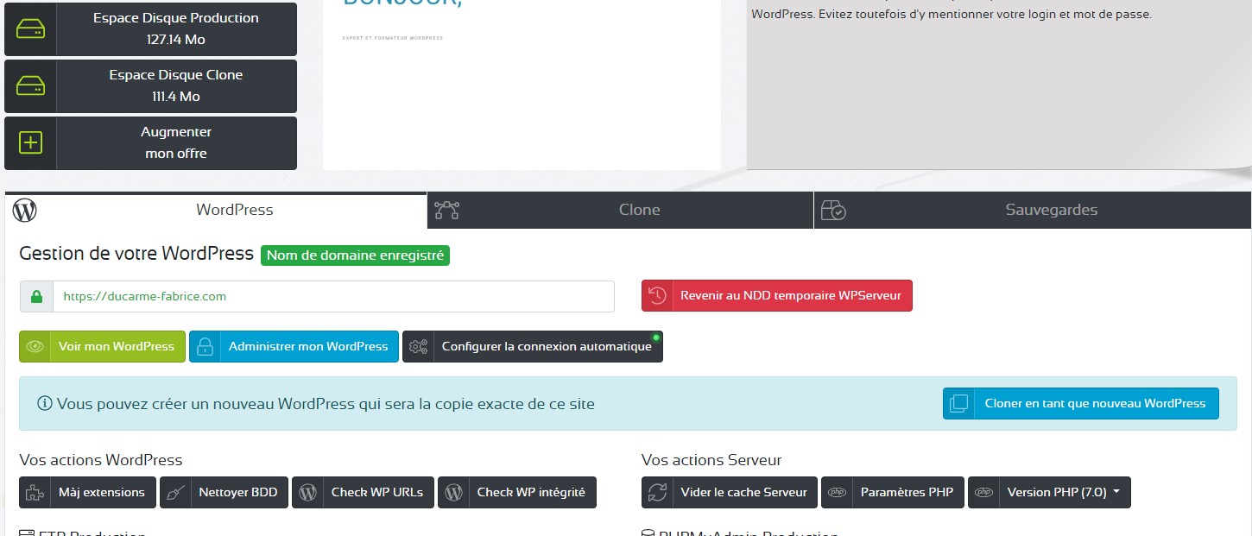The width and height of the screenshot is (1252, 536).
Task: Click the refresh icon on Vider le cache Serveur
Action: (x=658, y=492)
